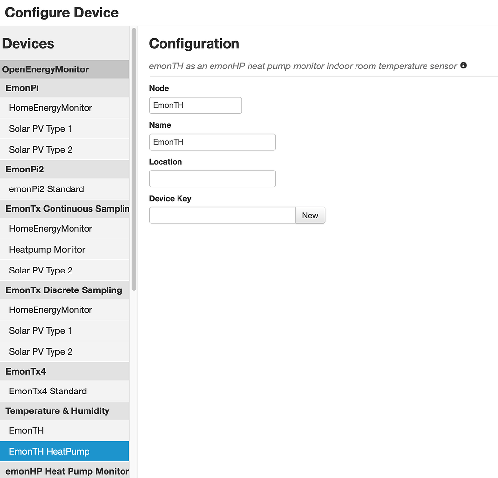Click into the Location field

pyautogui.click(x=212, y=178)
